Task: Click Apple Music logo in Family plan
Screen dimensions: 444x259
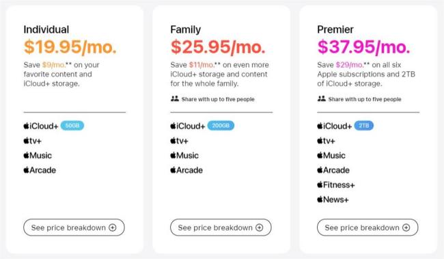Action: (x=184, y=155)
